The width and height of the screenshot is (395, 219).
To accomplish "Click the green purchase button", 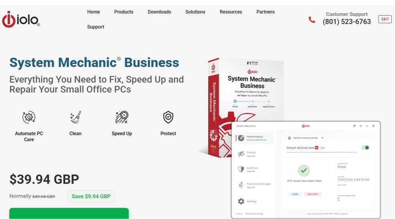I will 69,213.
